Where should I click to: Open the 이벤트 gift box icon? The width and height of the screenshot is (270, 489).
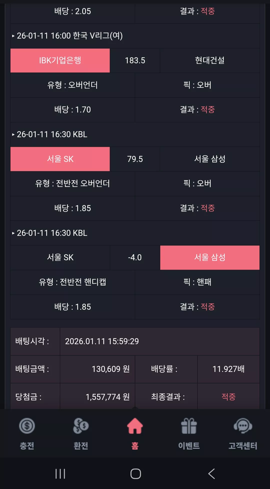(x=189, y=426)
